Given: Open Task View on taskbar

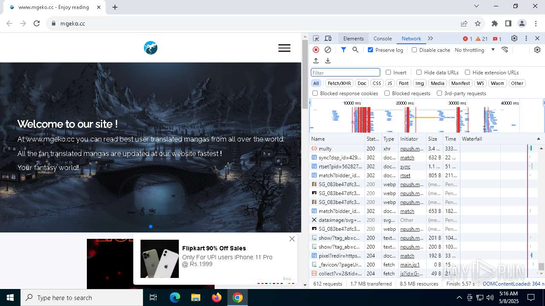Looking at the screenshot, I should 153,297.
